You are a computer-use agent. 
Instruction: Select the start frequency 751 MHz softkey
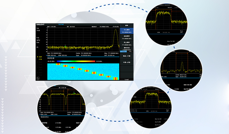pos(126,37)
